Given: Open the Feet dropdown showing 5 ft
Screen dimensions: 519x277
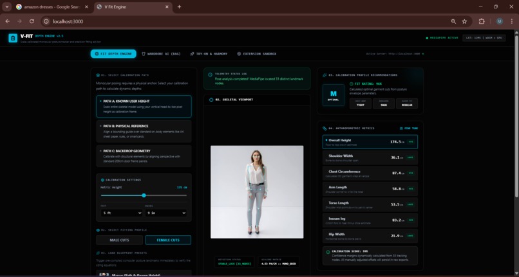Looking at the screenshot, I should [121, 213].
